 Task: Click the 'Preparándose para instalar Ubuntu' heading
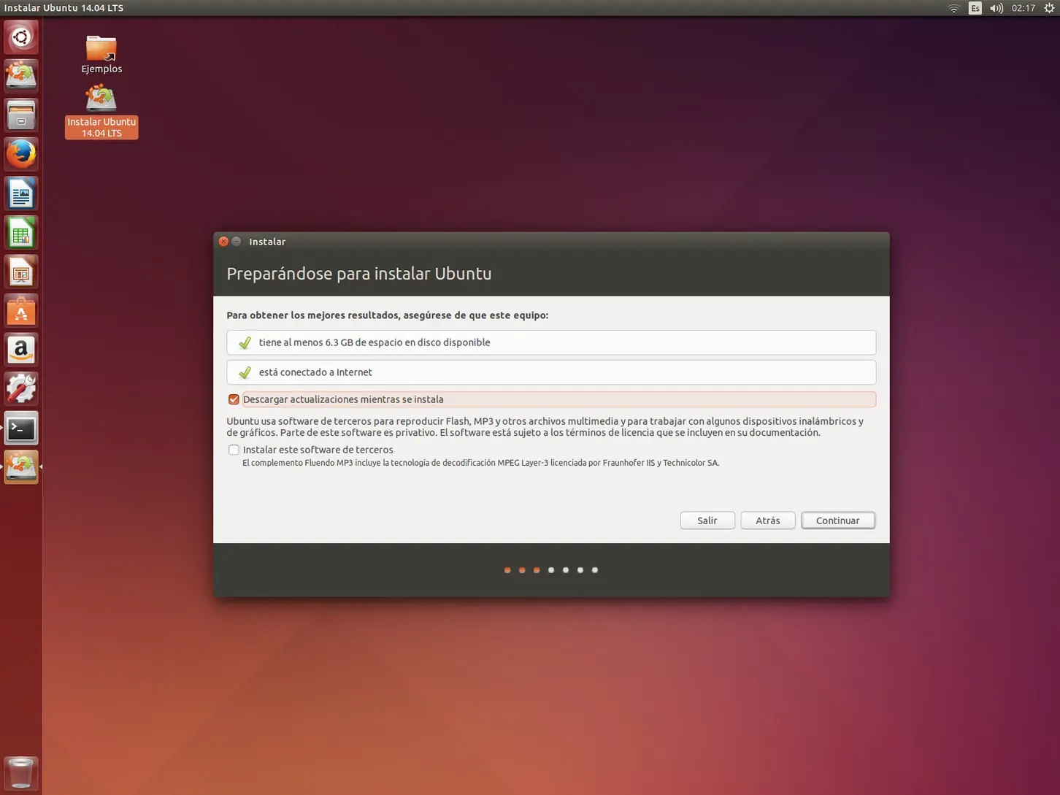coord(359,274)
